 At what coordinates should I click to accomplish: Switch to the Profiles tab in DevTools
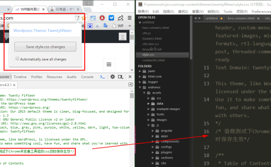pyautogui.click(x=37, y=77)
